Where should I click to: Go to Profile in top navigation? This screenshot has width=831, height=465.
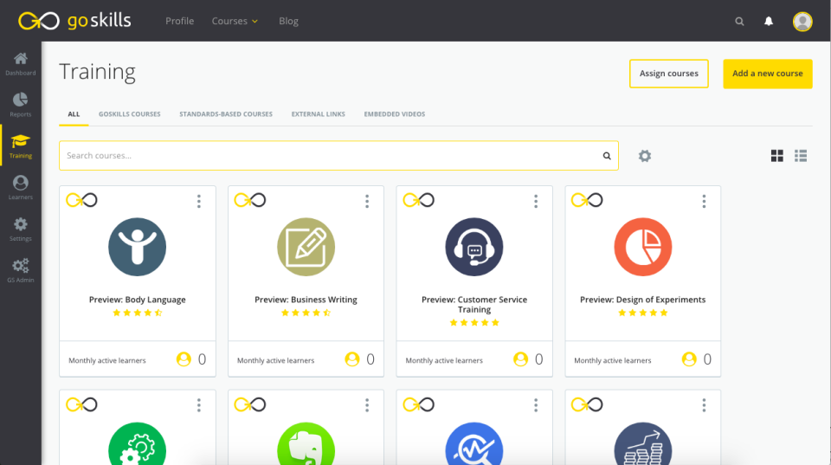click(x=180, y=21)
